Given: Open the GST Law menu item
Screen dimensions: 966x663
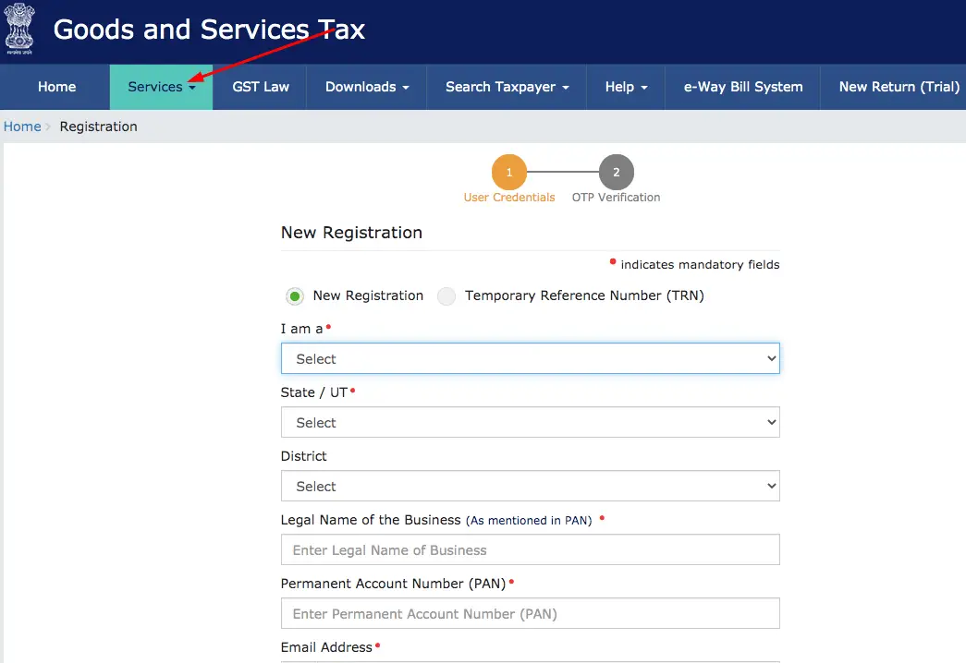Looking at the screenshot, I should click(260, 87).
